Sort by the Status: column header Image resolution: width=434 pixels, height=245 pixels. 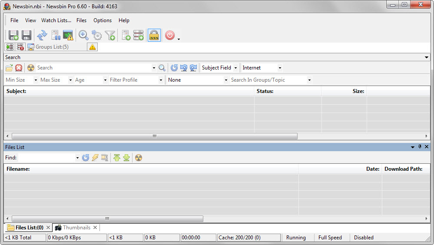pos(288,91)
